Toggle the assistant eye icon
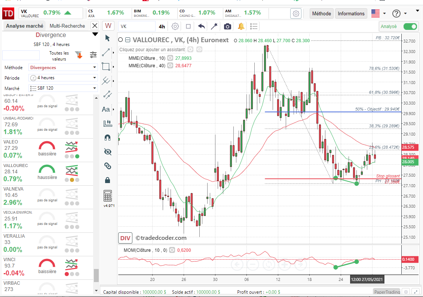This screenshot has width=423, height=297. point(199,49)
